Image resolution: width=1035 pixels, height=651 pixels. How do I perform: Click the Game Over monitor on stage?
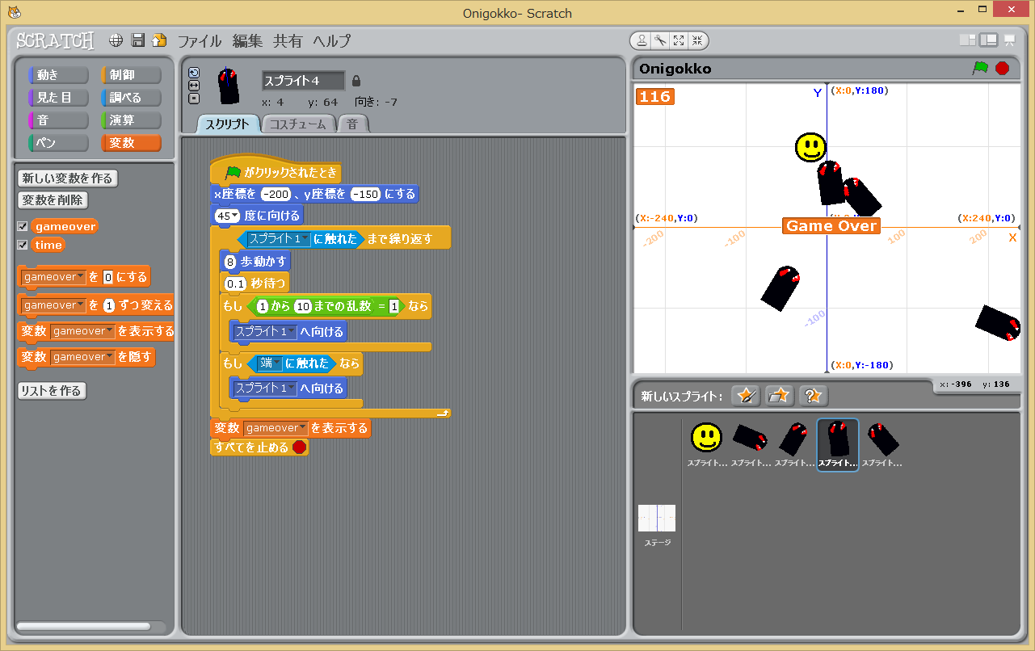(x=831, y=226)
